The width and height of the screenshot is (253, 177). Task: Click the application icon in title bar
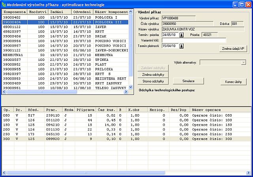click(x=4, y=5)
